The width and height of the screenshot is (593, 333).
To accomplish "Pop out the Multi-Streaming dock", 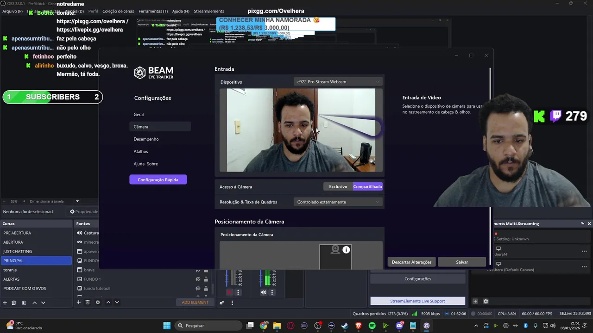I will (x=582, y=223).
